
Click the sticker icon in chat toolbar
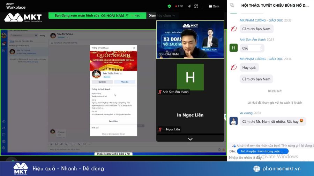point(51,144)
